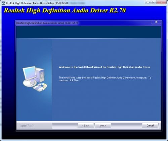Click the Next button to continue
The width and height of the screenshot is (168, 141).
[103, 126]
